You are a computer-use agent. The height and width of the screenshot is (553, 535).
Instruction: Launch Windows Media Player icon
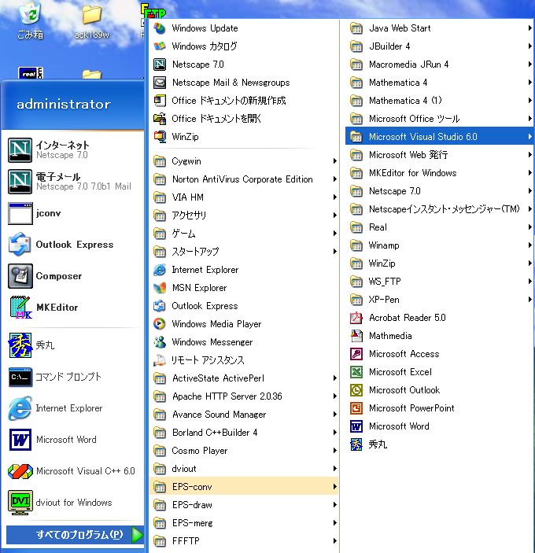[160, 324]
